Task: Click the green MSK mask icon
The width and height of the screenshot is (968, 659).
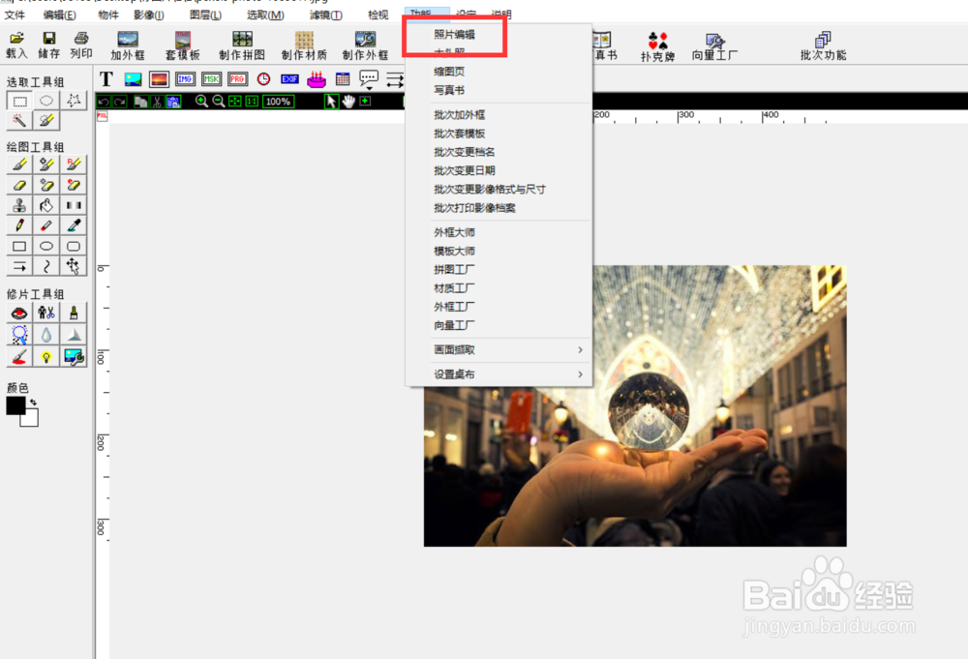Action: coord(211,79)
